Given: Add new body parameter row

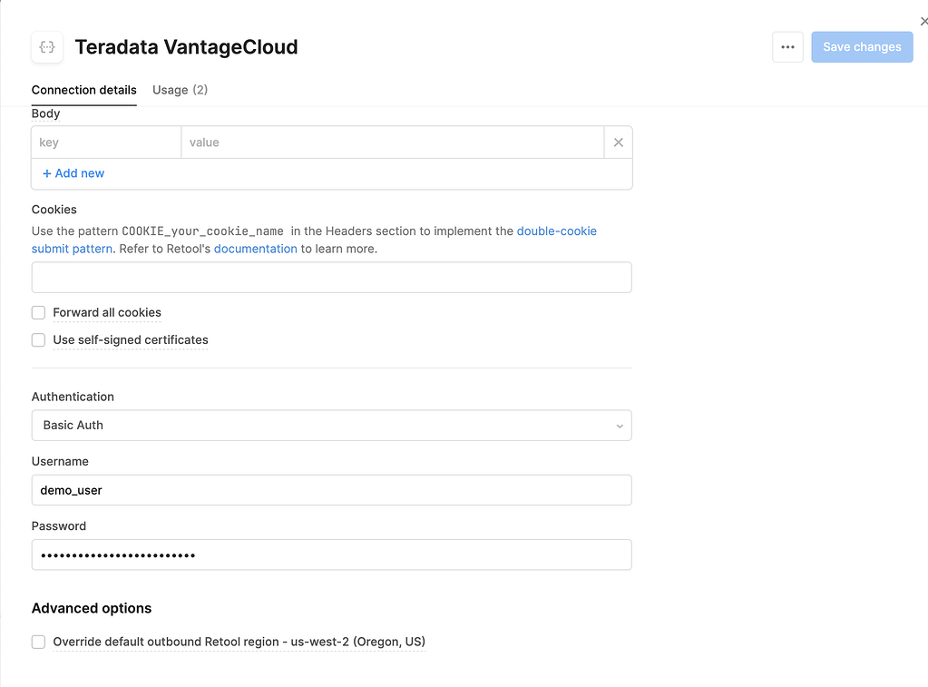Looking at the screenshot, I should tap(73, 173).
